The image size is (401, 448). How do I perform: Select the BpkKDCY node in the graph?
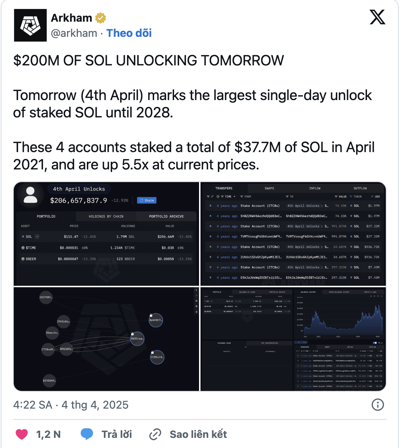pyautogui.click(x=156, y=320)
